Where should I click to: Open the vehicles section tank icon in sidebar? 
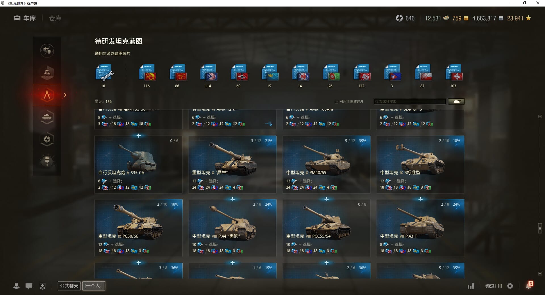(47, 117)
